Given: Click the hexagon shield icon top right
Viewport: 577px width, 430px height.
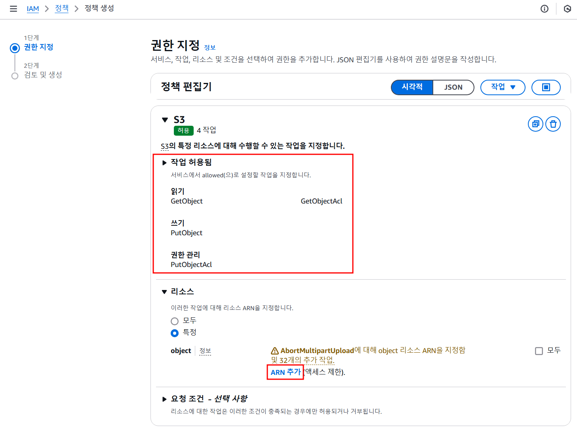Looking at the screenshot, I should pyautogui.click(x=567, y=9).
